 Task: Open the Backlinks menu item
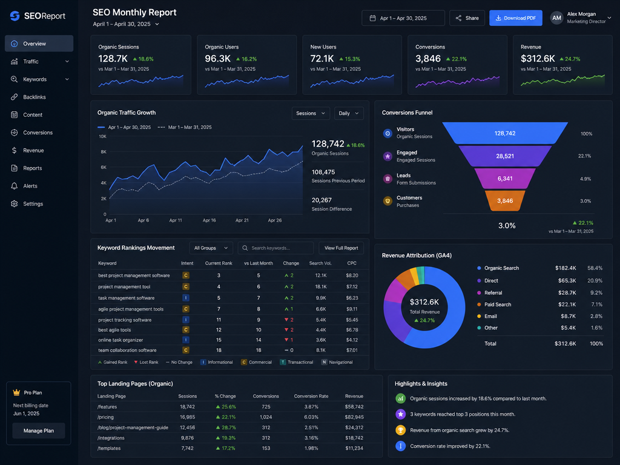pyautogui.click(x=39, y=97)
